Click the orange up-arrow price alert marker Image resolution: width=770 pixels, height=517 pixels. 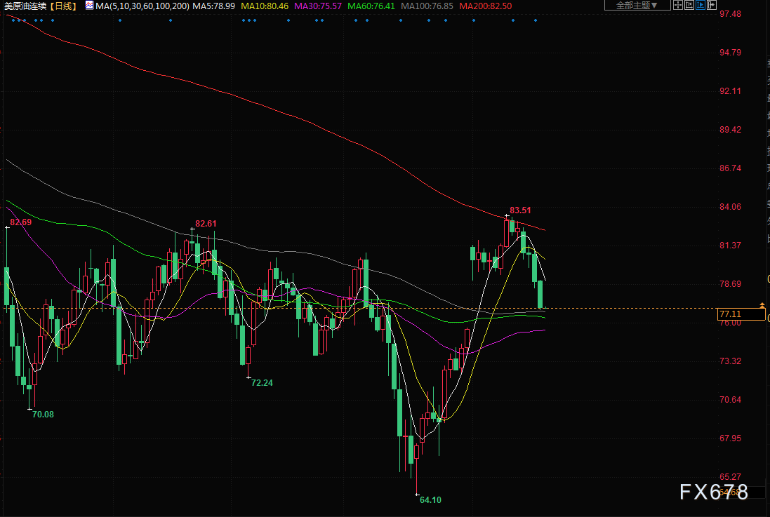(762, 305)
